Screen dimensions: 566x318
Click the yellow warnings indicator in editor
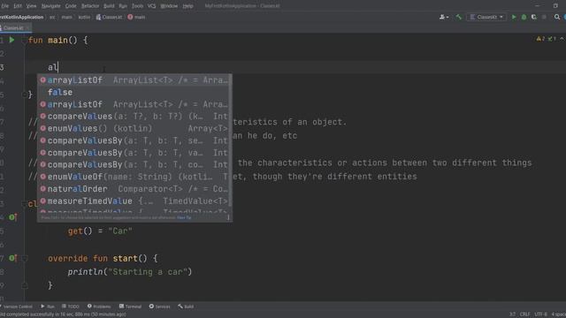click(x=540, y=39)
